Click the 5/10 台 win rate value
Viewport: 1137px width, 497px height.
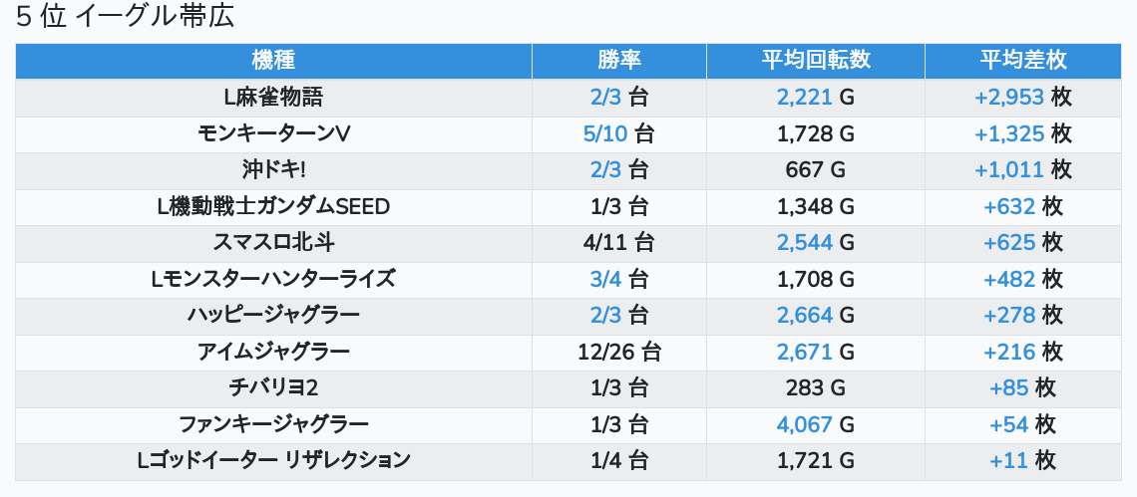coord(619,134)
